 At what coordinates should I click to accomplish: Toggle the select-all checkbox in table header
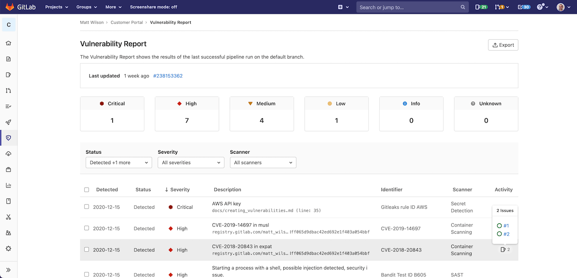[86, 190]
